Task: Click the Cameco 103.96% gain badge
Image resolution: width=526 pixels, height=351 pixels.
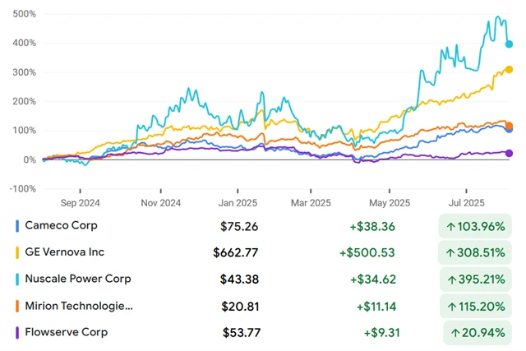Action: 474,226
